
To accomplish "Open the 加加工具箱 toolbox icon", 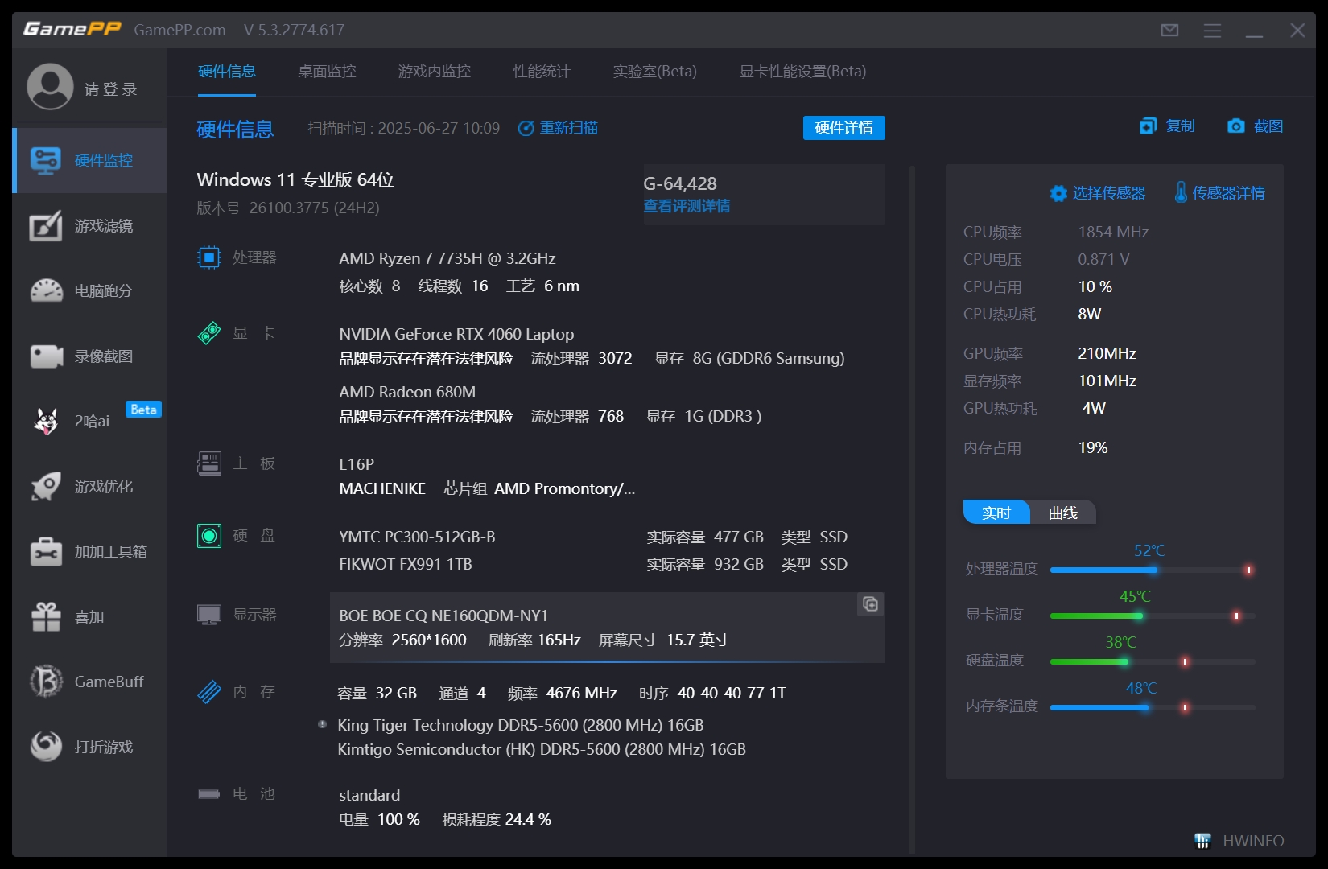I will click(x=46, y=551).
